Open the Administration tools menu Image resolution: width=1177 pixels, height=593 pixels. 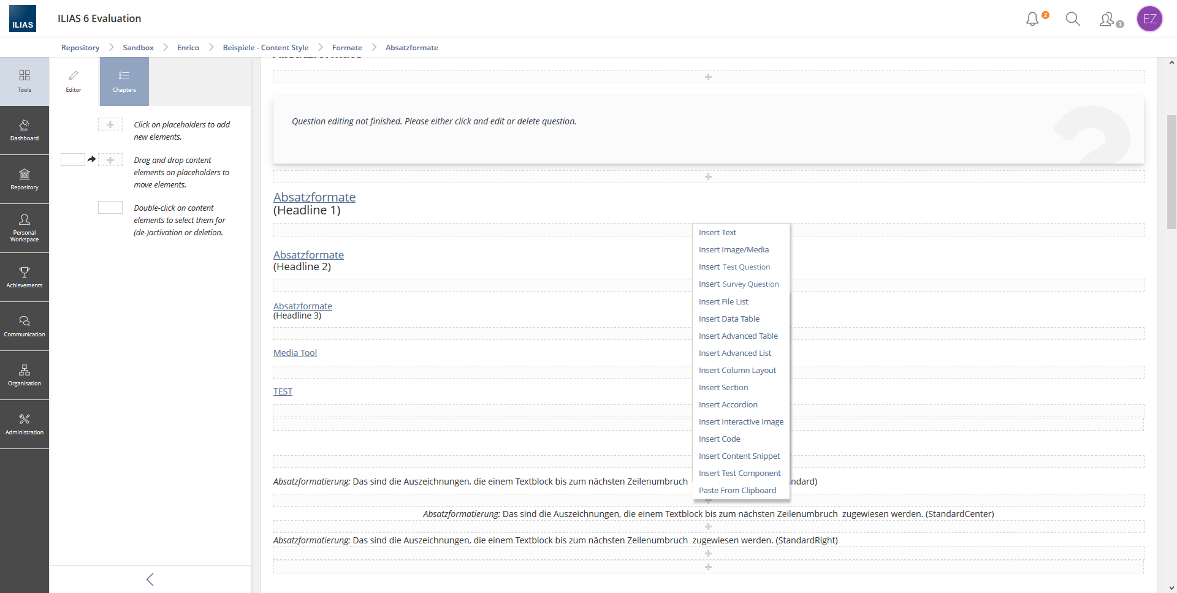[25, 425]
